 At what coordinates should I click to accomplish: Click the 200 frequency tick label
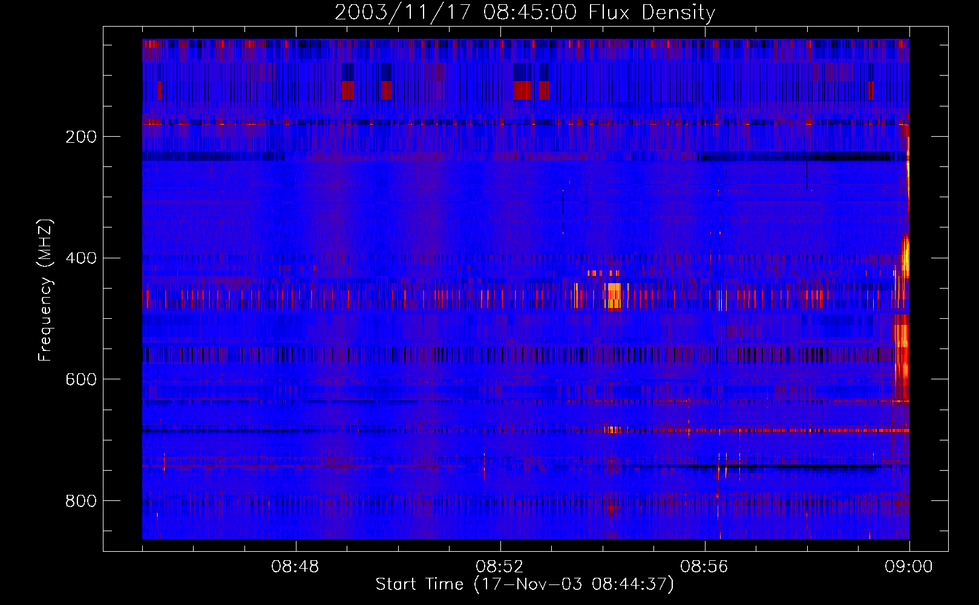(81, 137)
